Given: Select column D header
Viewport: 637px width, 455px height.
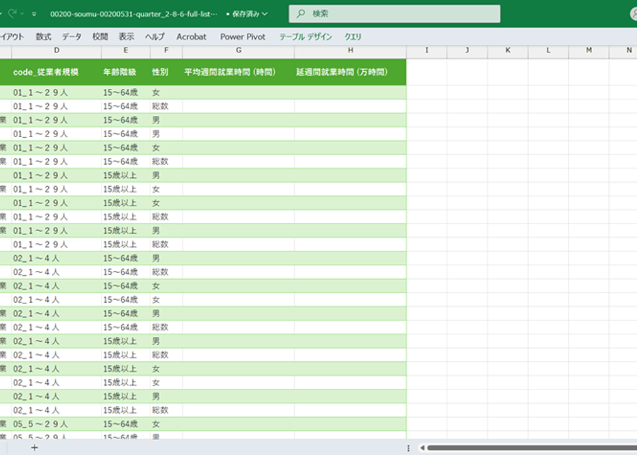Looking at the screenshot, I should [57, 50].
